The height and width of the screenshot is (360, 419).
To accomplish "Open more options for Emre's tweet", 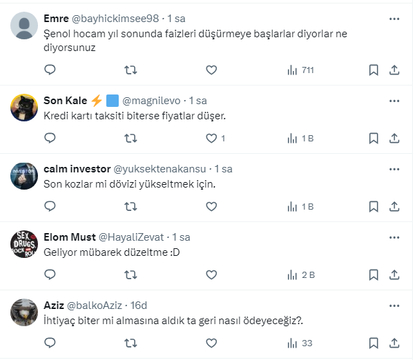I will [394, 19].
